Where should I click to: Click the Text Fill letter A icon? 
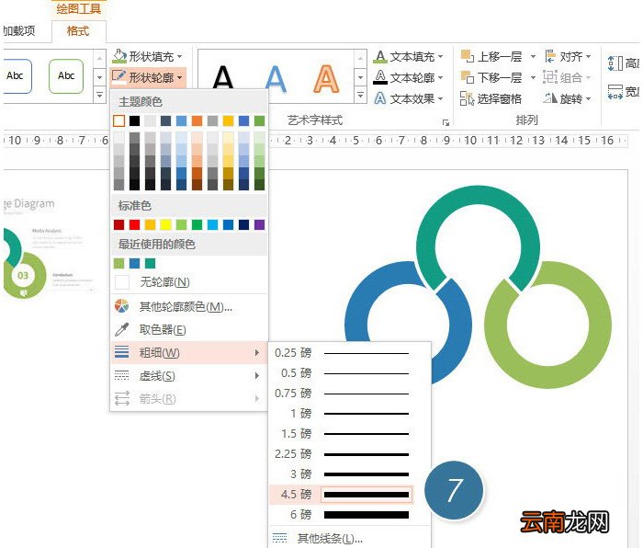pos(380,56)
